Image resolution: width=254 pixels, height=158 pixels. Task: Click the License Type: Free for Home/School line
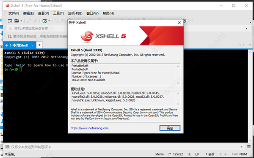coord(96,73)
